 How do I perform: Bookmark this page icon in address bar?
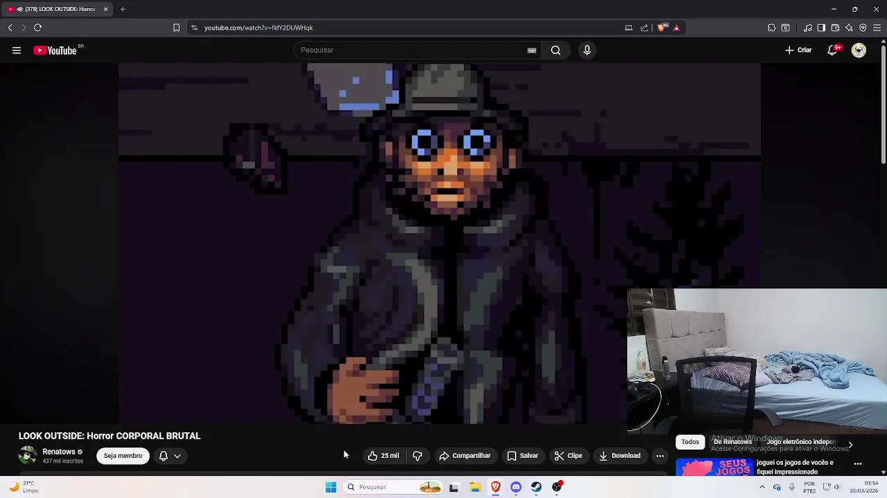[176, 28]
